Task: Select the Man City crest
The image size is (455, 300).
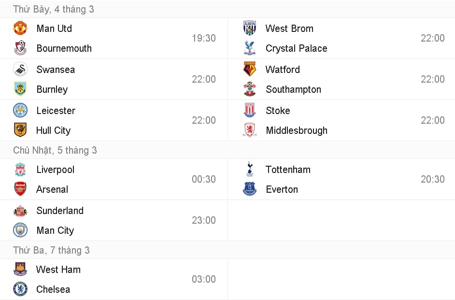Action: click(x=20, y=230)
